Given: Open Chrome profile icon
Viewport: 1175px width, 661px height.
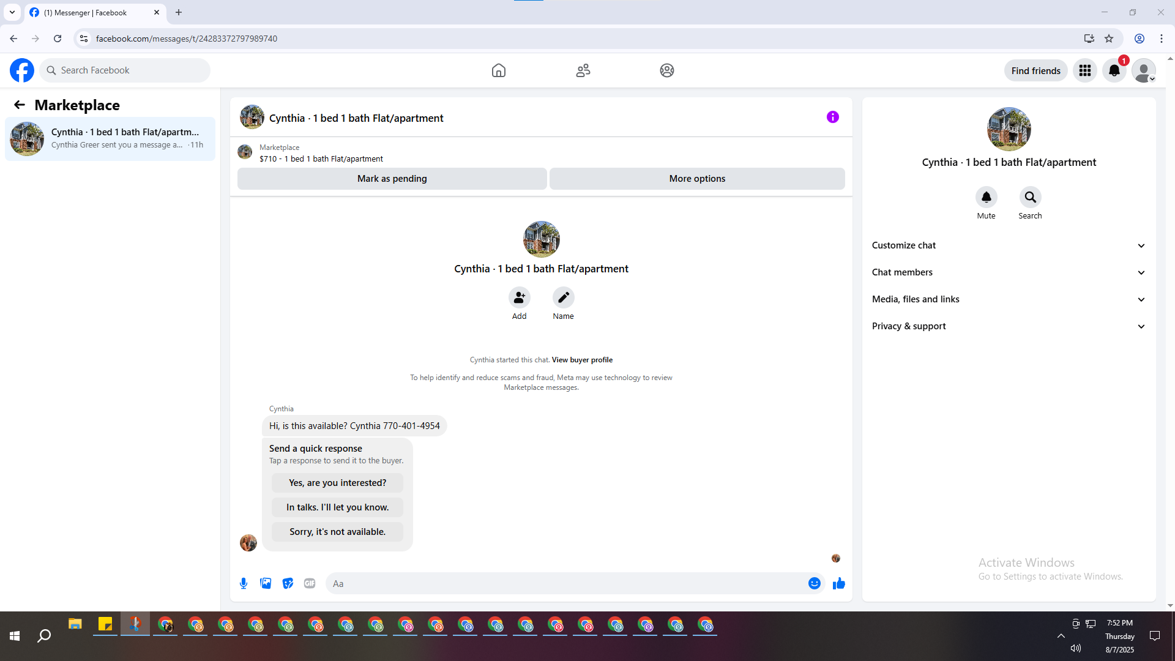Looking at the screenshot, I should click(x=1140, y=39).
